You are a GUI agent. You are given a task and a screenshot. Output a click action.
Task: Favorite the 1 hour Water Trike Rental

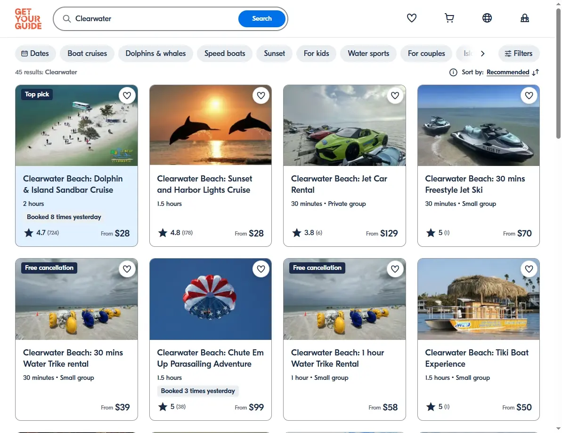click(x=395, y=269)
